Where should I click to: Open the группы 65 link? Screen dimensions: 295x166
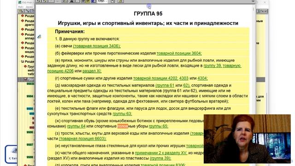click(x=159, y=126)
